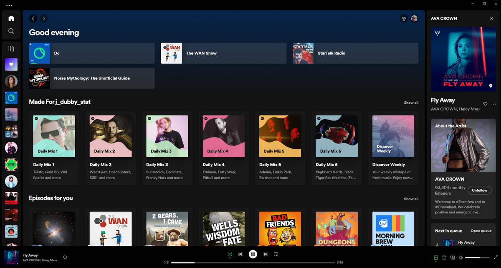The height and width of the screenshot is (268, 501).
Task: Toggle shuffle in the player
Action: point(230,254)
